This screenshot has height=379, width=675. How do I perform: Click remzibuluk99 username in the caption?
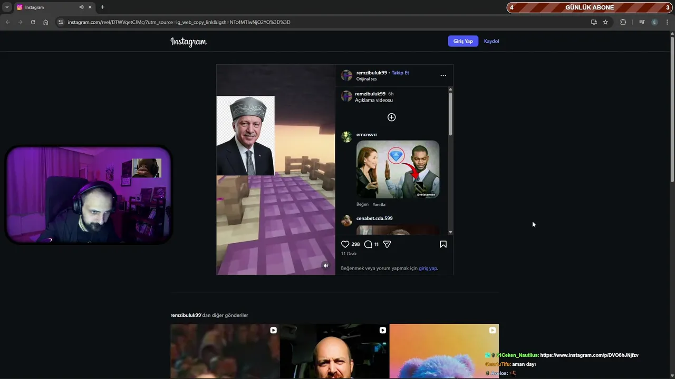[x=370, y=94]
